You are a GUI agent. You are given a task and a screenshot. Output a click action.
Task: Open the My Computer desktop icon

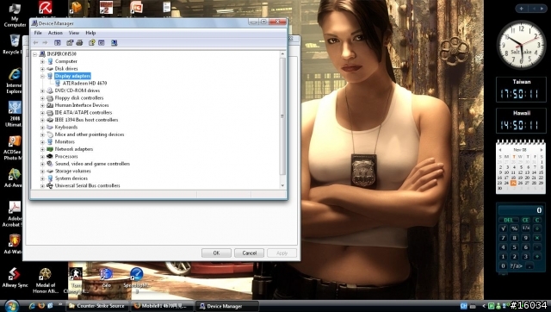pos(15,15)
